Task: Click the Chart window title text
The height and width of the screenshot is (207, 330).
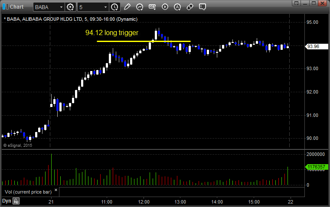Action: coord(17,7)
